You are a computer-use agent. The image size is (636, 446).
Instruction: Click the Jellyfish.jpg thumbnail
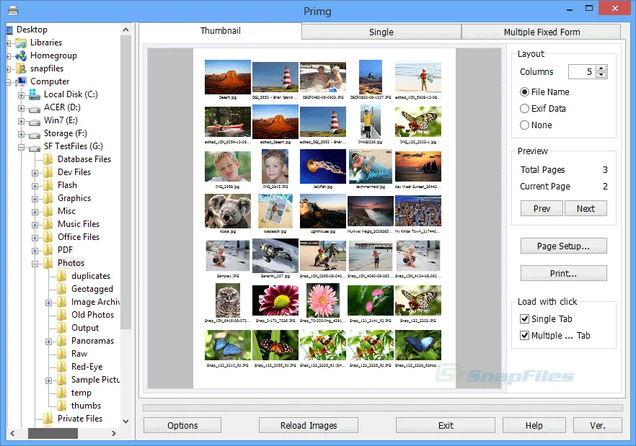(x=323, y=166)
